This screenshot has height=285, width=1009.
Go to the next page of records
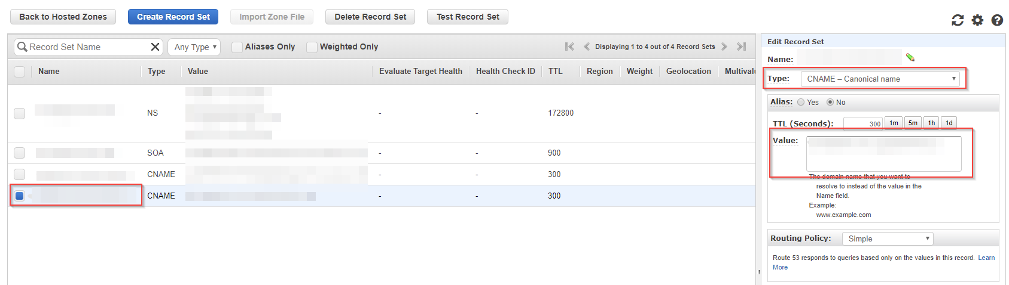coord(724,47)
